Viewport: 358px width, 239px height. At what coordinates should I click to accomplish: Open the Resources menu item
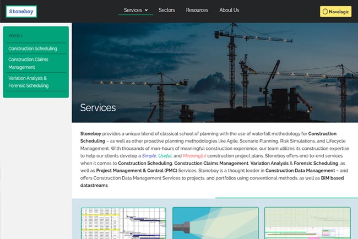pos(197,10)
